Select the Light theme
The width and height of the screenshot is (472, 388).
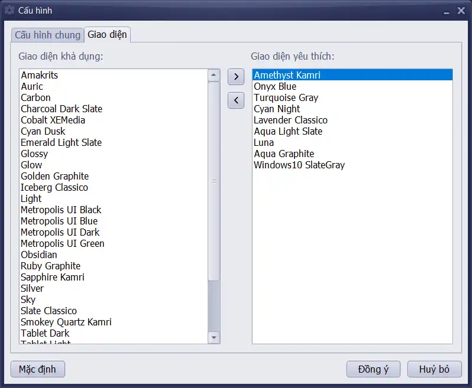[x=114, y=198]
